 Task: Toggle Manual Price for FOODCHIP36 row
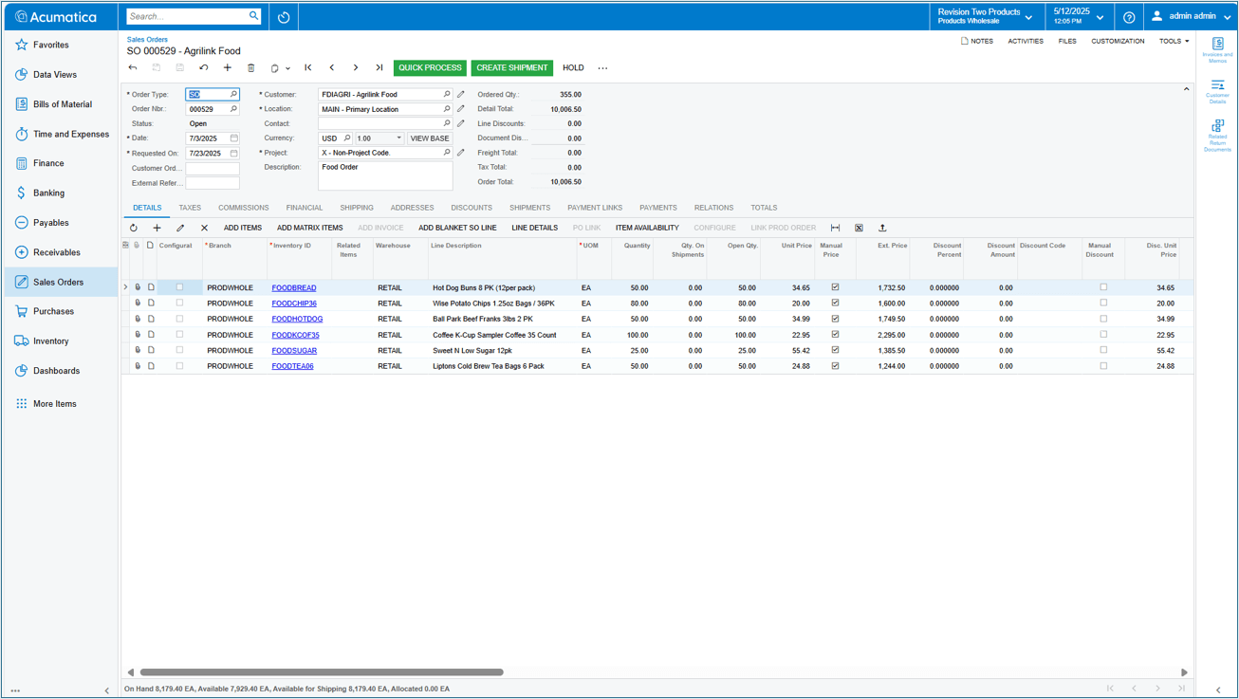835,303
